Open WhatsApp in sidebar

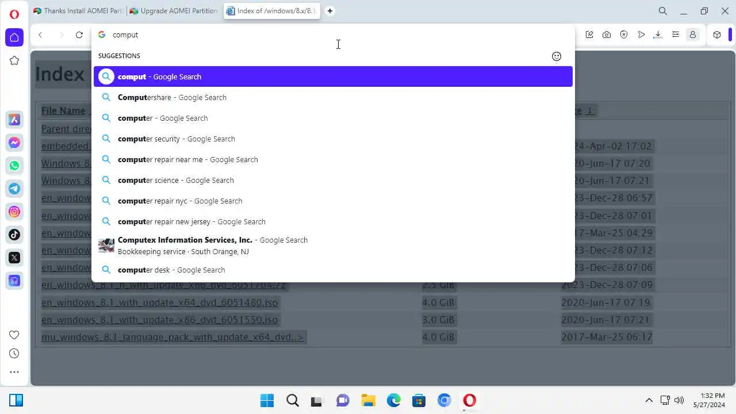point(14,166)
